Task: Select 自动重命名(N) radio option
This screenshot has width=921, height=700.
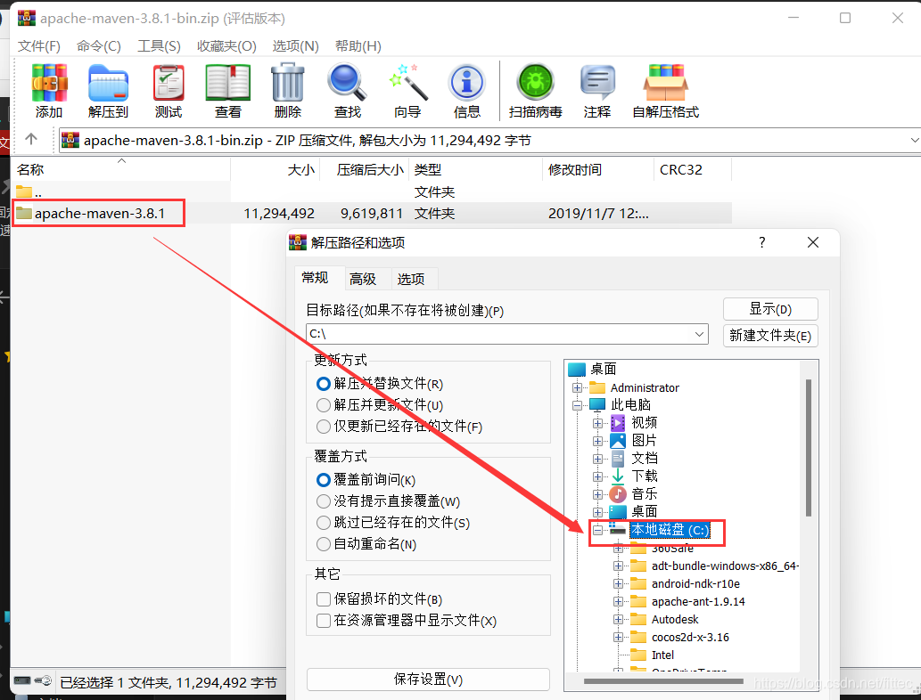Action: click(x=323, y=544)
